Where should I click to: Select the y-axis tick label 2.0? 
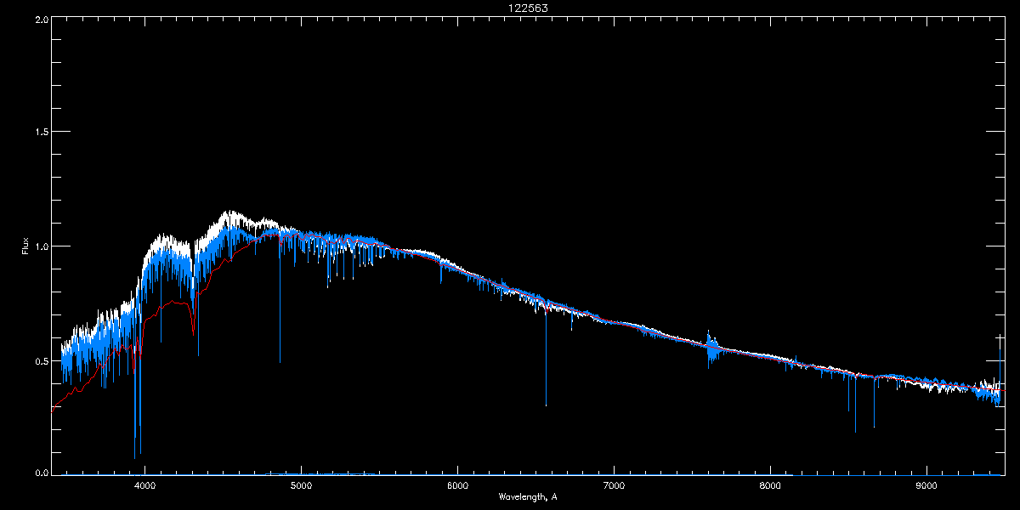(x=41, y=19)
